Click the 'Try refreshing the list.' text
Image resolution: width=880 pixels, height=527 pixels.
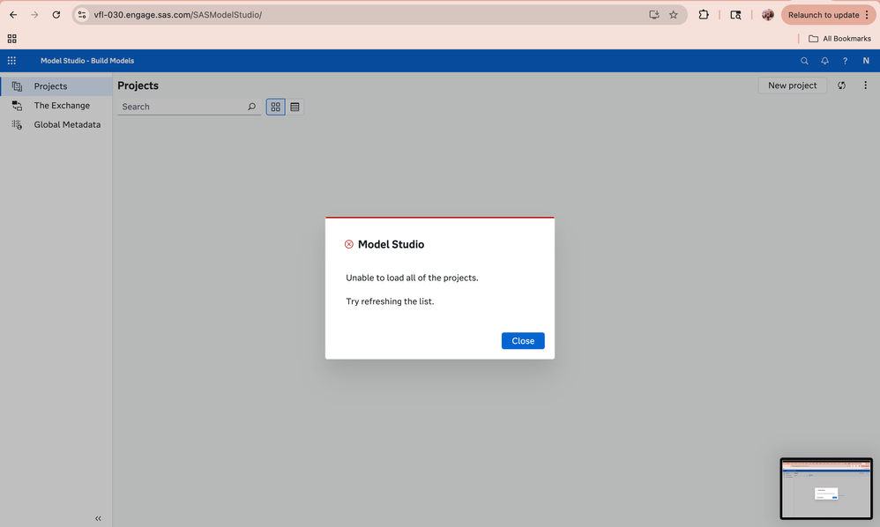[x=390, y=301]
